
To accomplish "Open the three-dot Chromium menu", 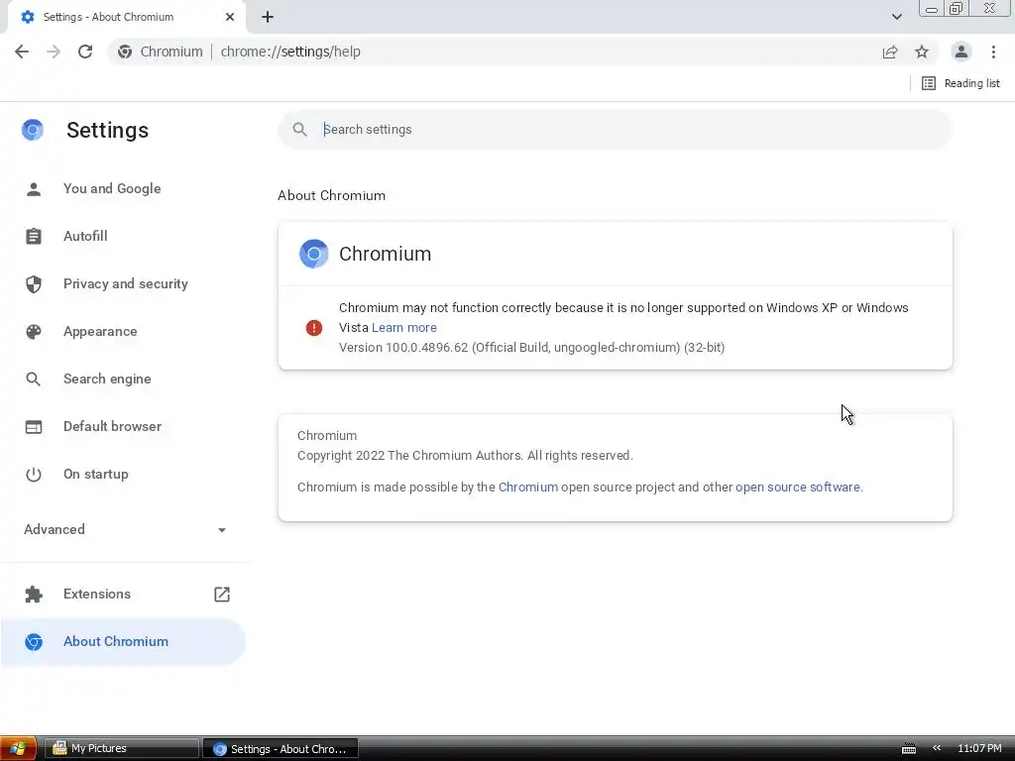I will [x=993, y=52].
